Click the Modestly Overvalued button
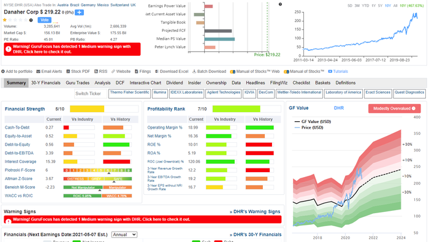 point(394,108)
